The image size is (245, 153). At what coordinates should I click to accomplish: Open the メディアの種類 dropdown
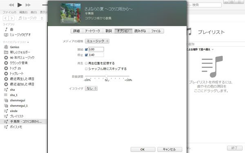(x=97, y=41)
